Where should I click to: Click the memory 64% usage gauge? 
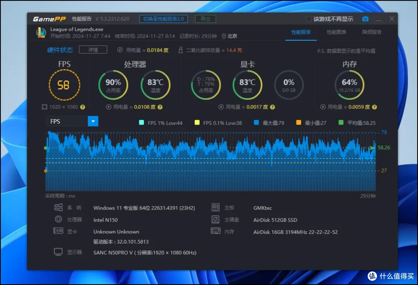pyautogui.click(x=349, y=85)
